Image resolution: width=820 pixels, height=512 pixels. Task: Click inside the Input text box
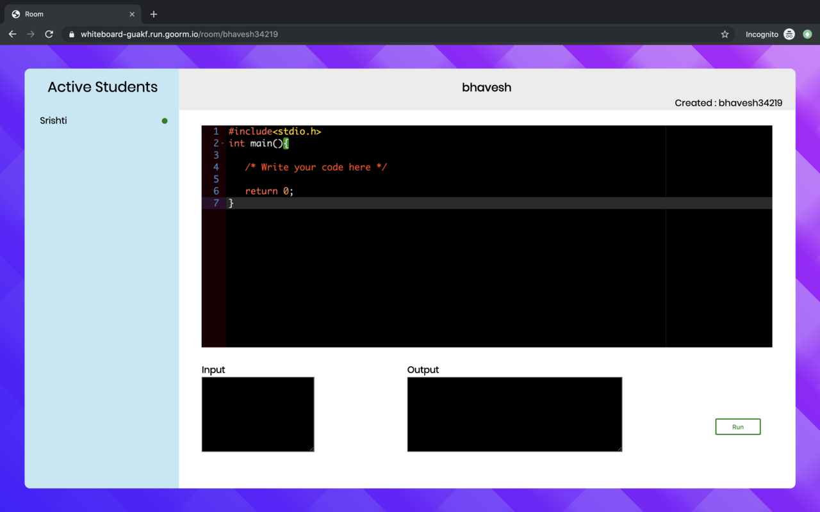[258, 414]
